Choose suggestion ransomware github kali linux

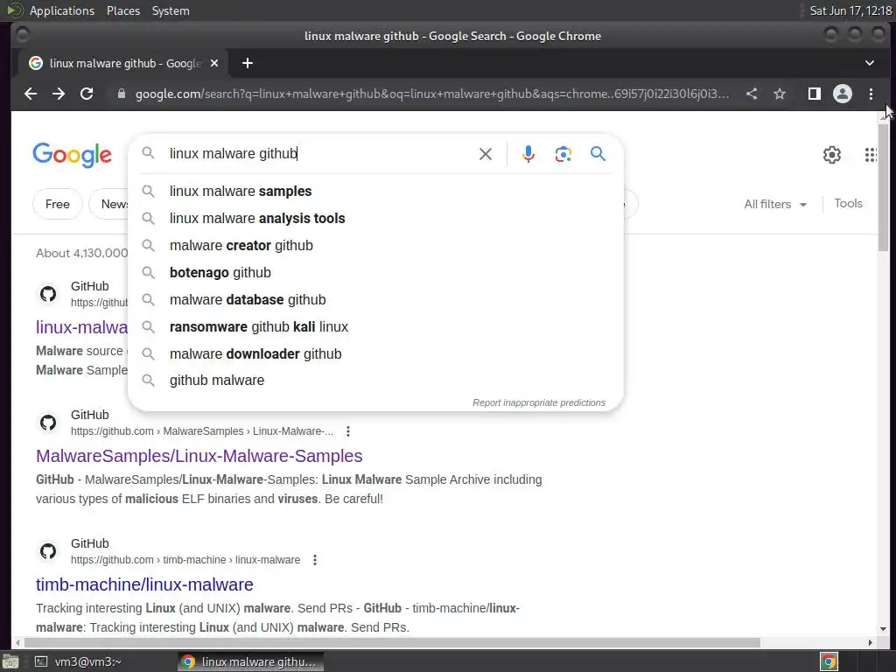tap(376, 327)
